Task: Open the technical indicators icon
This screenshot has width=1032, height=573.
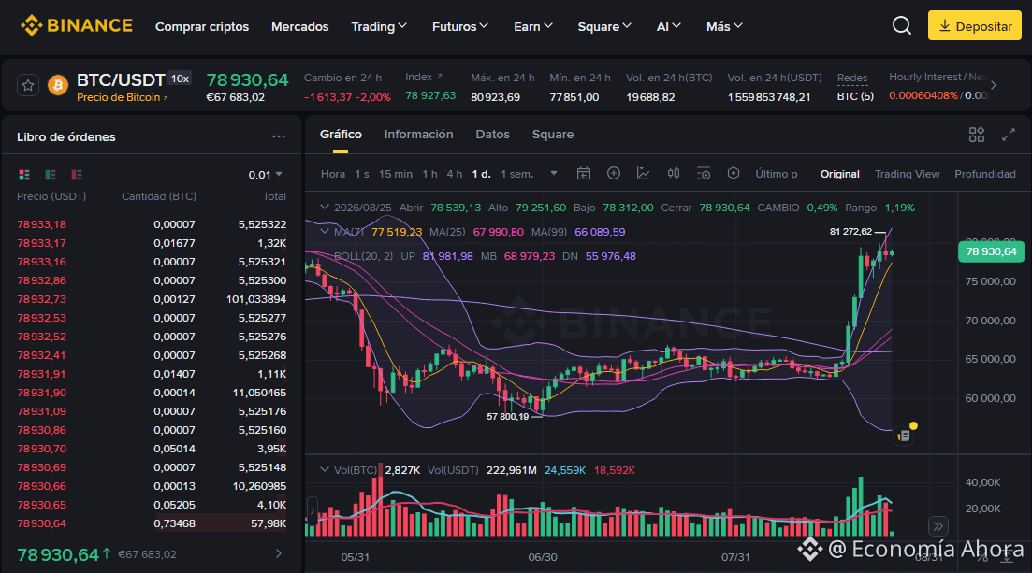Action: tap(644, 174)
